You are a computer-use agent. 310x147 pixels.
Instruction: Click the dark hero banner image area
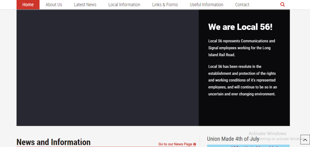point(107,68)
